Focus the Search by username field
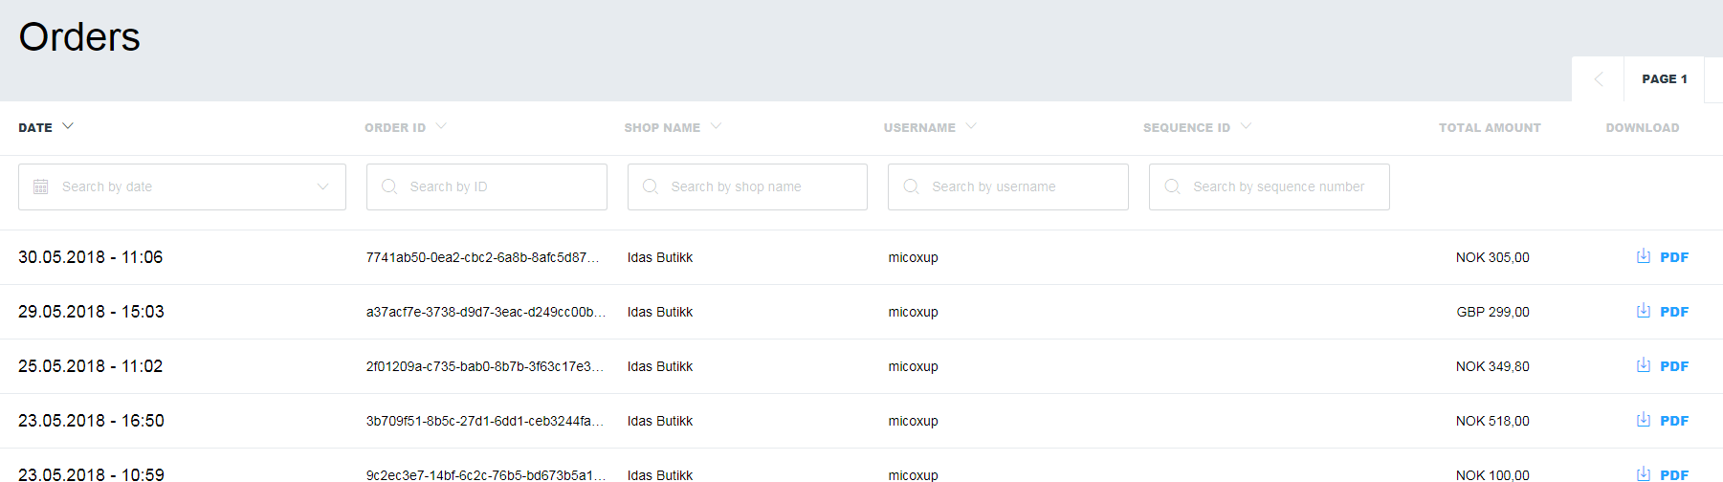 pos(1008,186)
